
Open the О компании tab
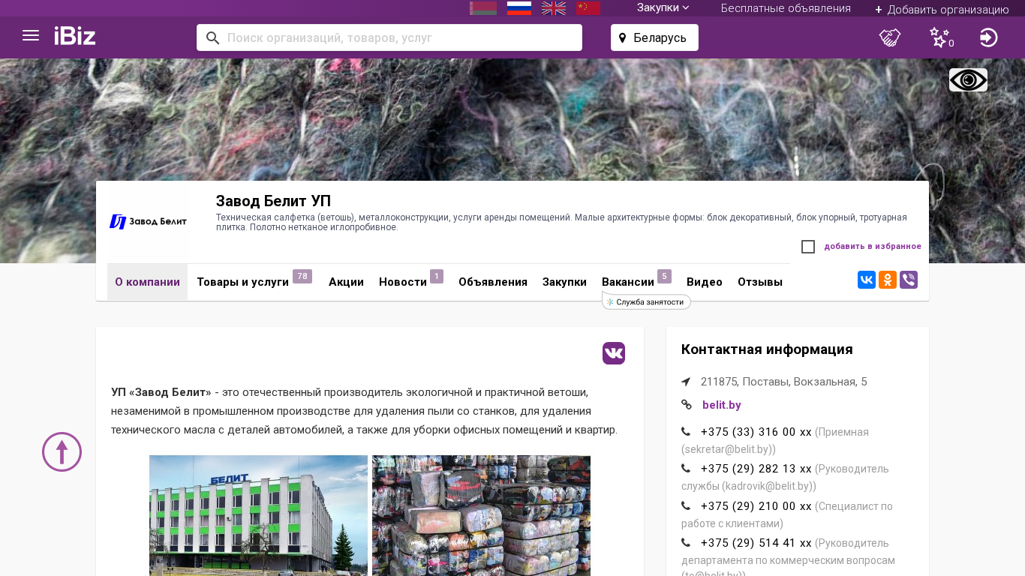147,282
